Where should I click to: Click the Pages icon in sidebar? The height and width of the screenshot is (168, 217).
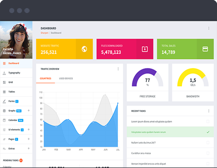click(x=4, y=139)
